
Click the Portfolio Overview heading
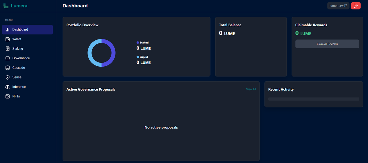[x=82, y=25]
